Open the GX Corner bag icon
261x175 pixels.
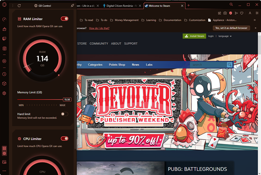(x=4, y=29)
